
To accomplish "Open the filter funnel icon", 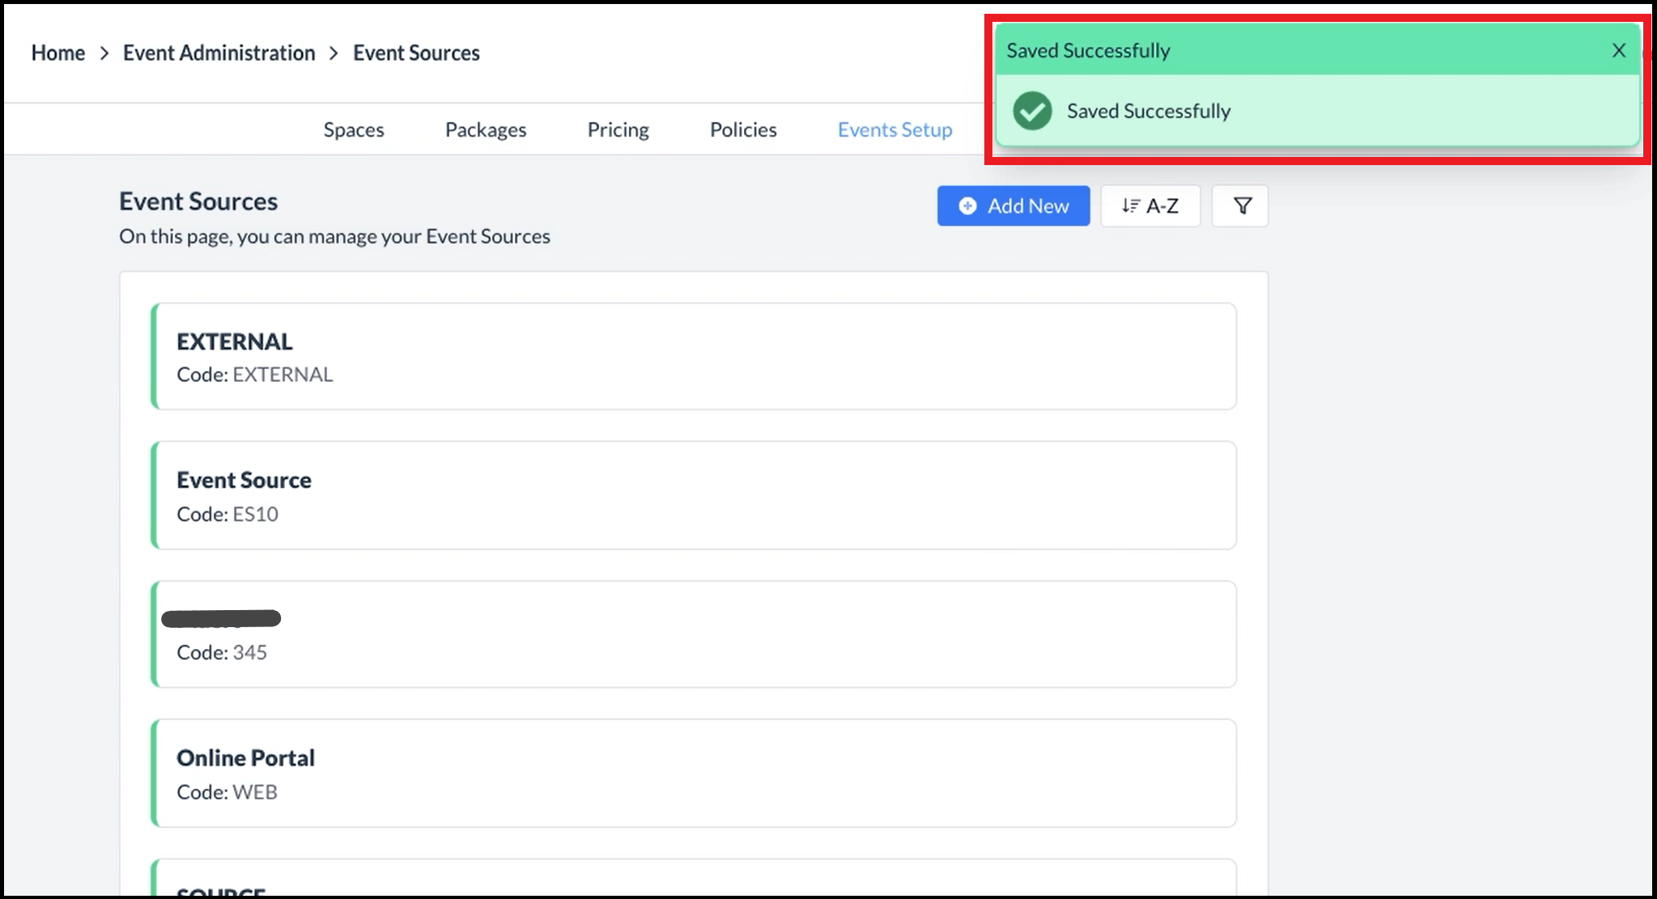I will tap(1242, 206).
